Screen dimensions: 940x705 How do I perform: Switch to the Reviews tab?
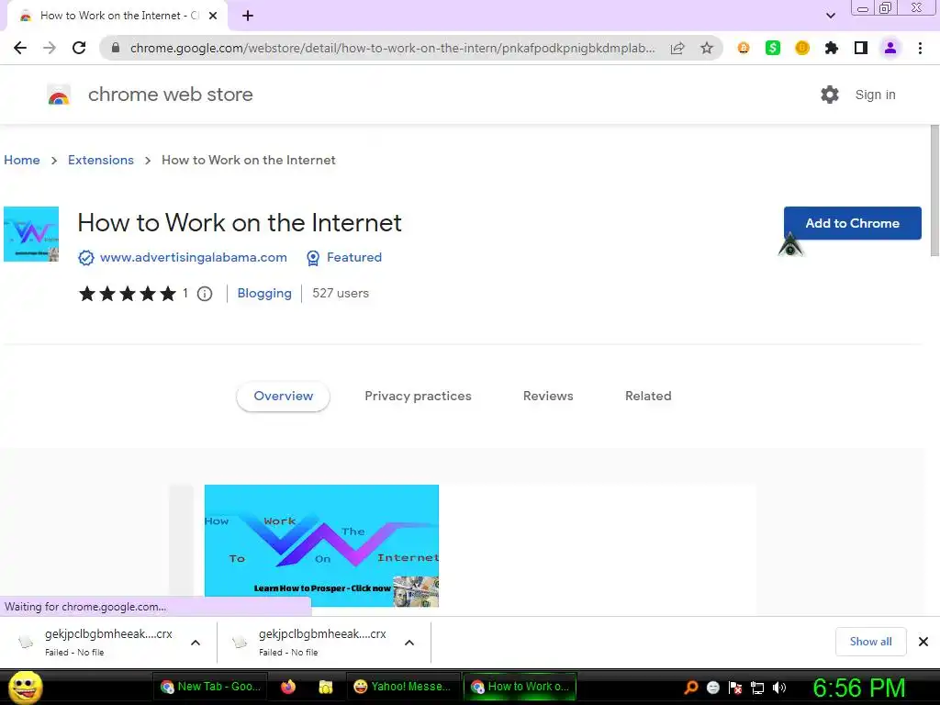point(548,397)
